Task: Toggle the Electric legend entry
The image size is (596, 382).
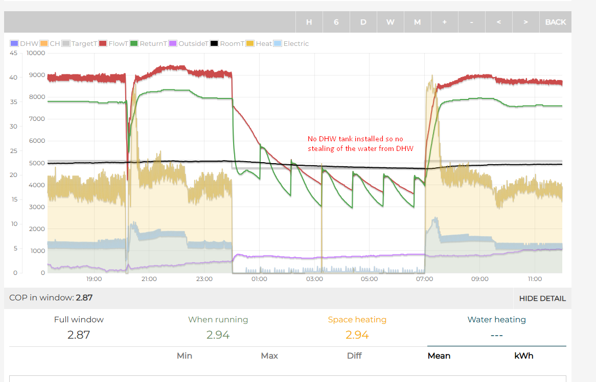Action: pyautogui.click(x=291, y=44)
